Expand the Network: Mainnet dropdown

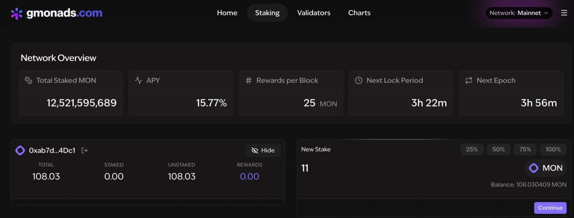tap(519, 13)
